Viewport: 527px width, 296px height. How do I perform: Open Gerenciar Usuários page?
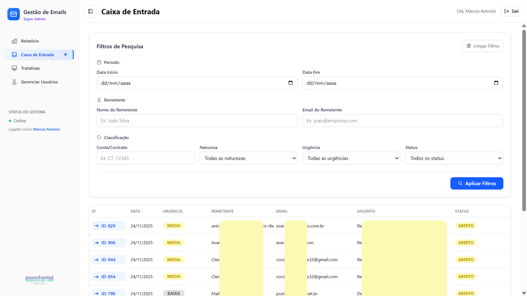tap(39, 82)
